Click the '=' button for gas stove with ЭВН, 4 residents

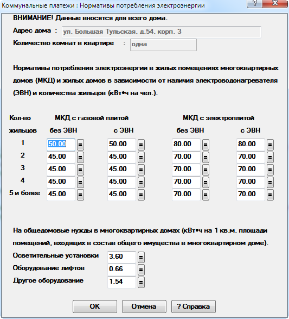[141, 182]
